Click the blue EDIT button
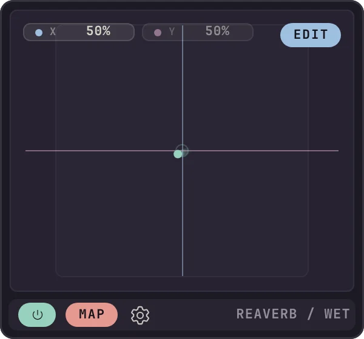Image resolution: width=364 pixels, height=339 pixels. (x=311, y=35)
